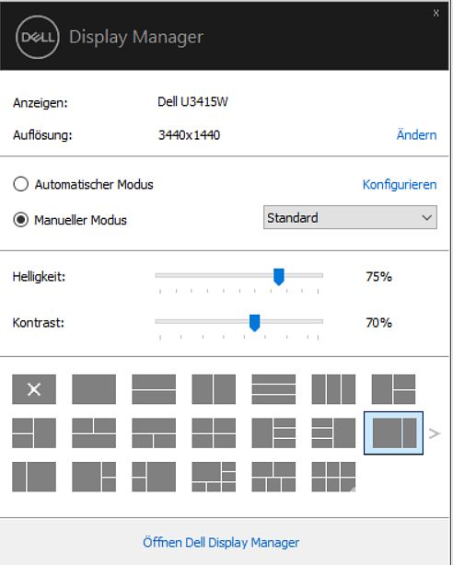Click the 75% brightness value
This screenshot has width=453, height=565.
tap(378, 277)
